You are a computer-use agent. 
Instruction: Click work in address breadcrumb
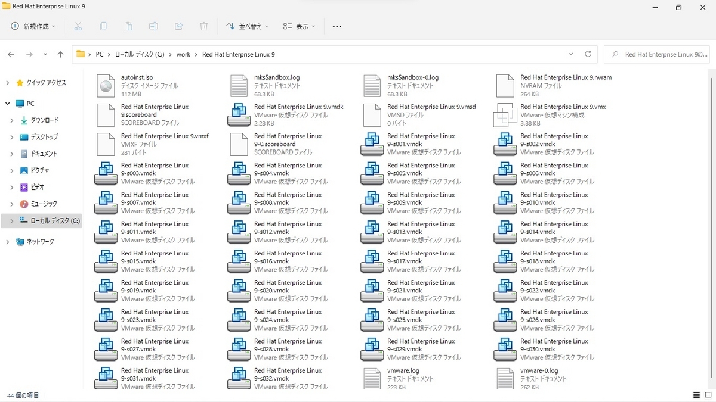183,54
